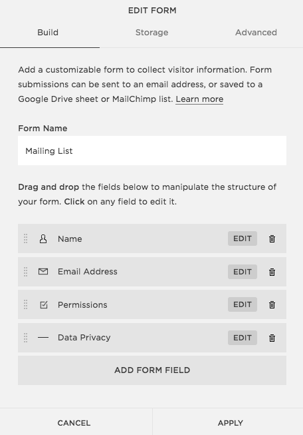Apply the form changes
303x435 pixels.
(230, 423)
